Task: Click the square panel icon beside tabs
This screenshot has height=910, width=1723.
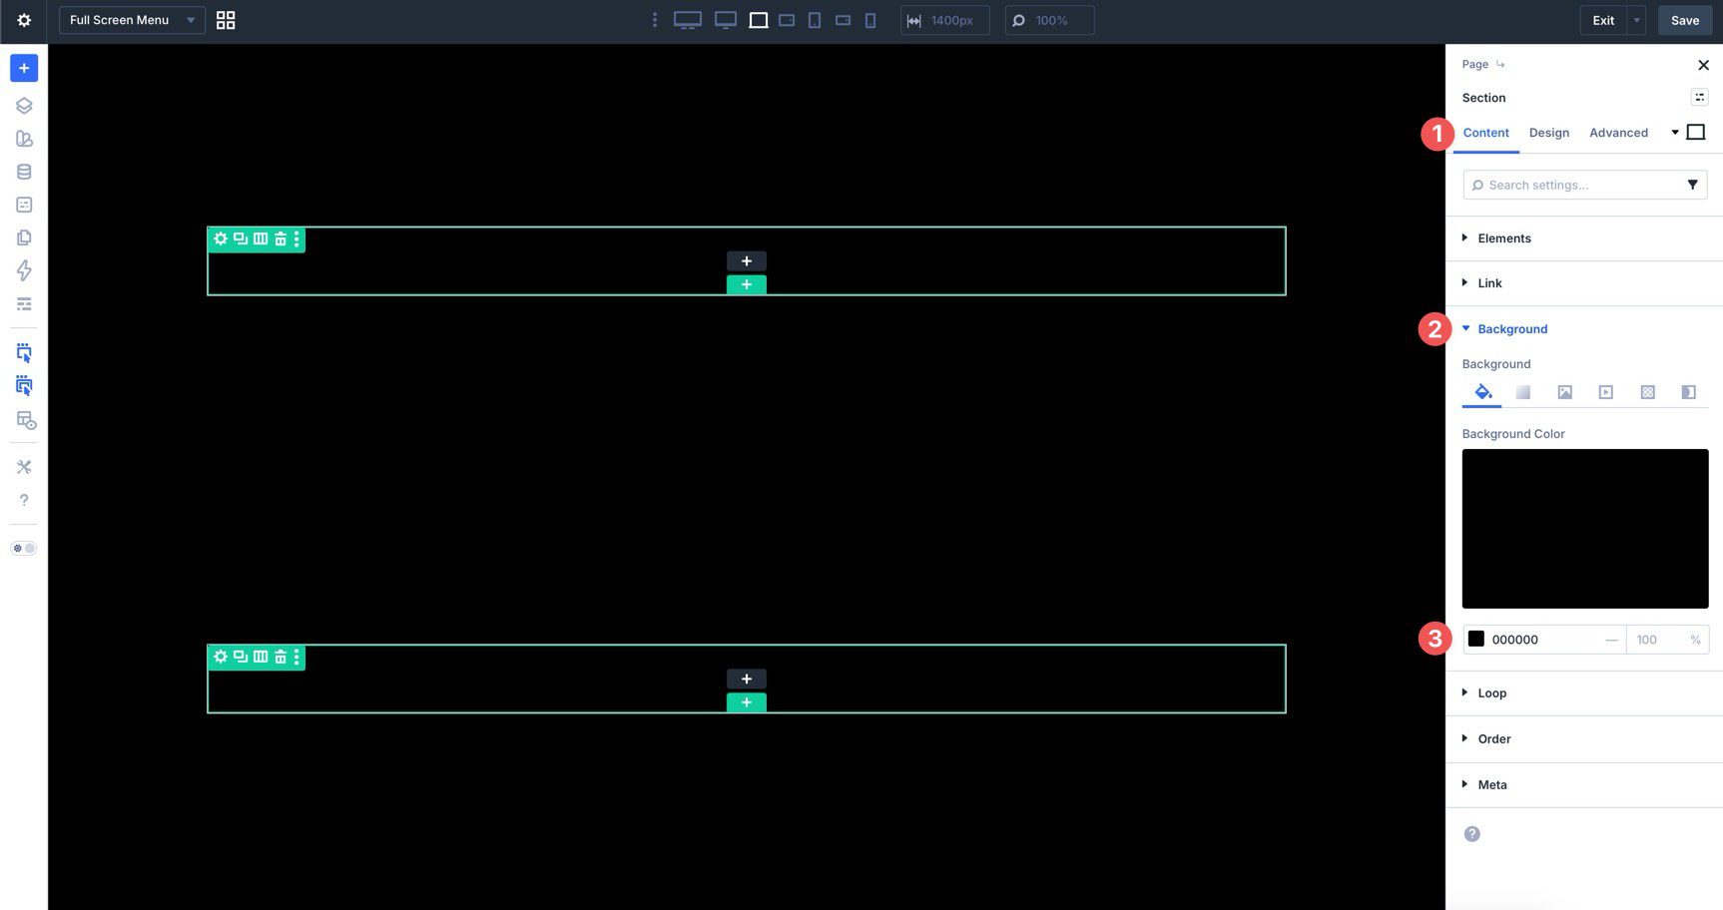Action: tap(1695, 132)
